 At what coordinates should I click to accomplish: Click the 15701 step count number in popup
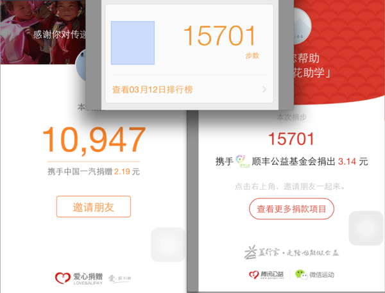point(219,36)
